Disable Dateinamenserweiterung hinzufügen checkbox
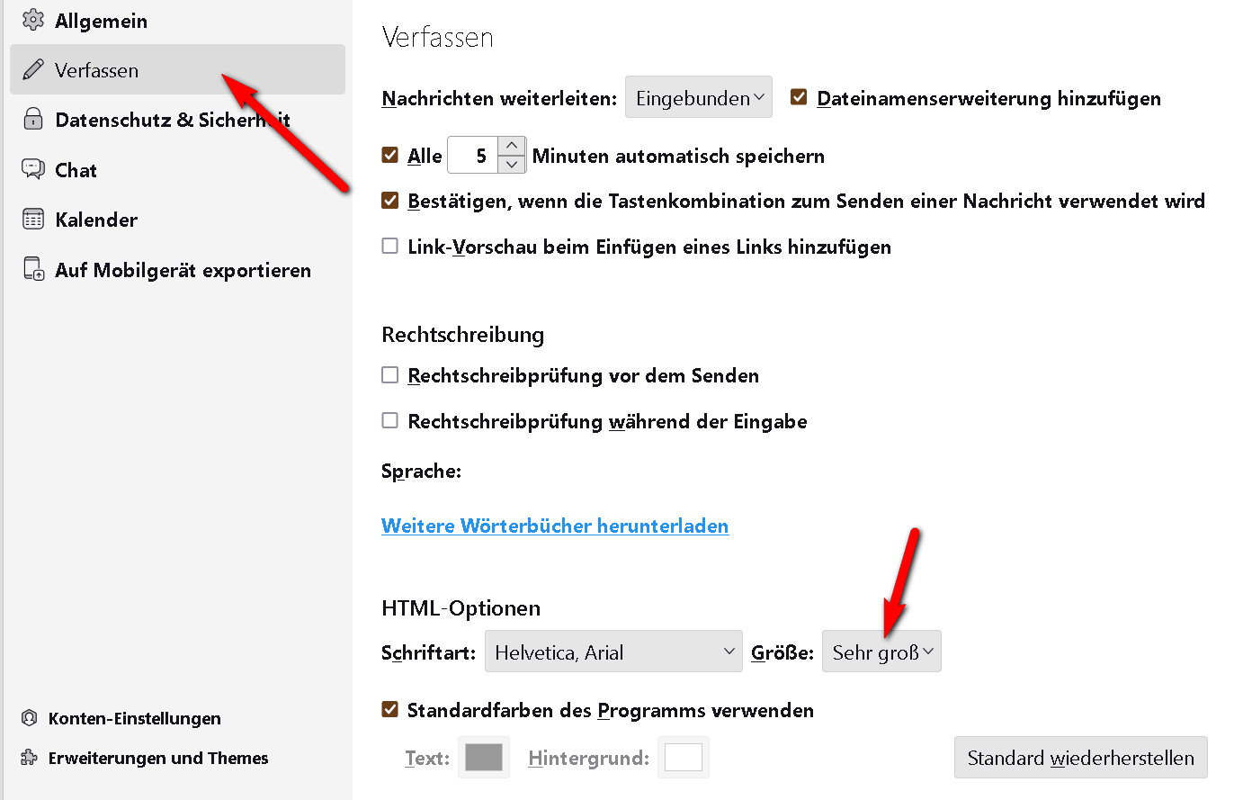Screen dimensions: 1252x800 [x=799, y=97]
